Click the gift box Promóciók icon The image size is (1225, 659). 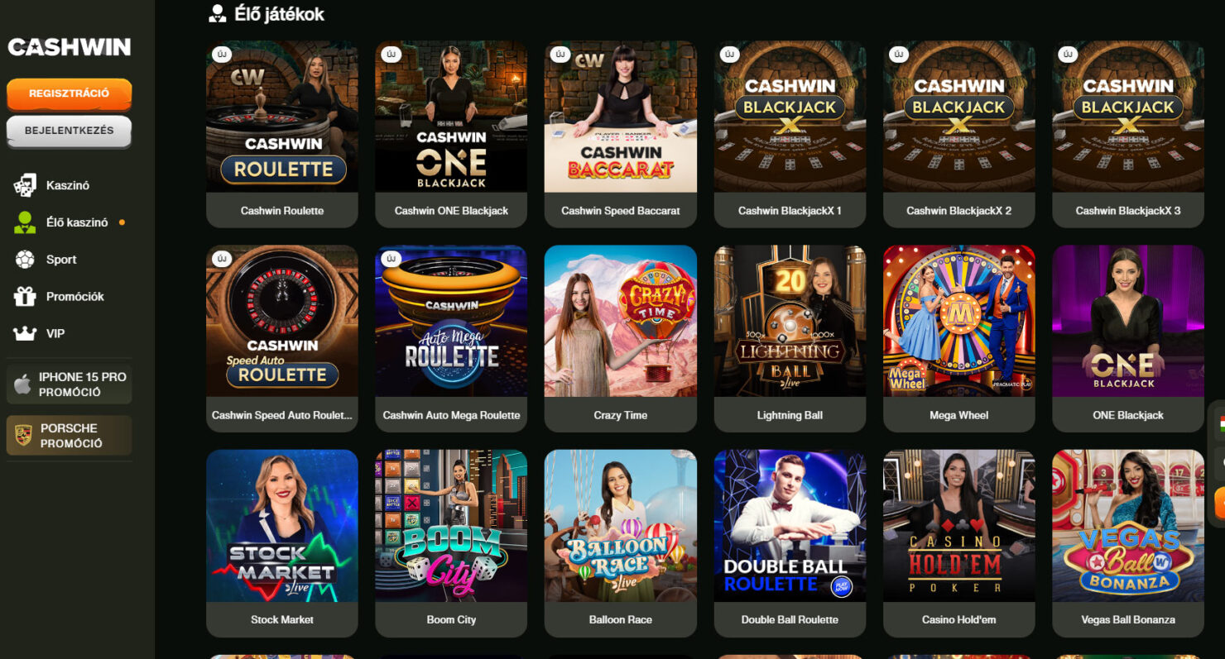click(25, 296)
